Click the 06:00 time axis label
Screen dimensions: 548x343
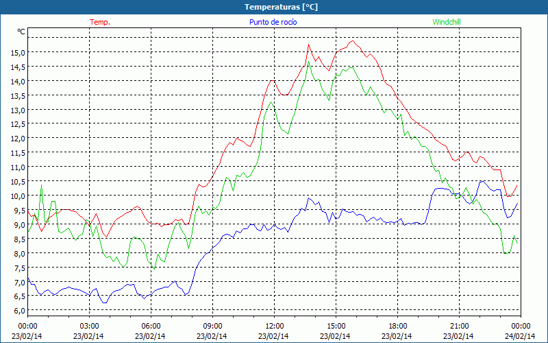151,326
